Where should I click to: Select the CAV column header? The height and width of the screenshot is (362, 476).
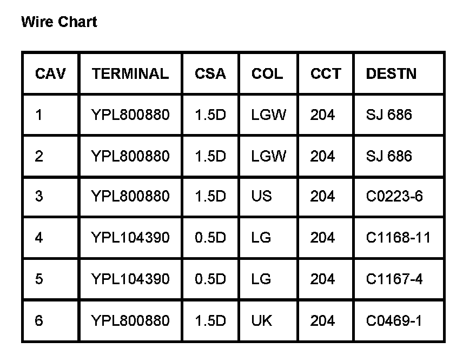[50, 73]
